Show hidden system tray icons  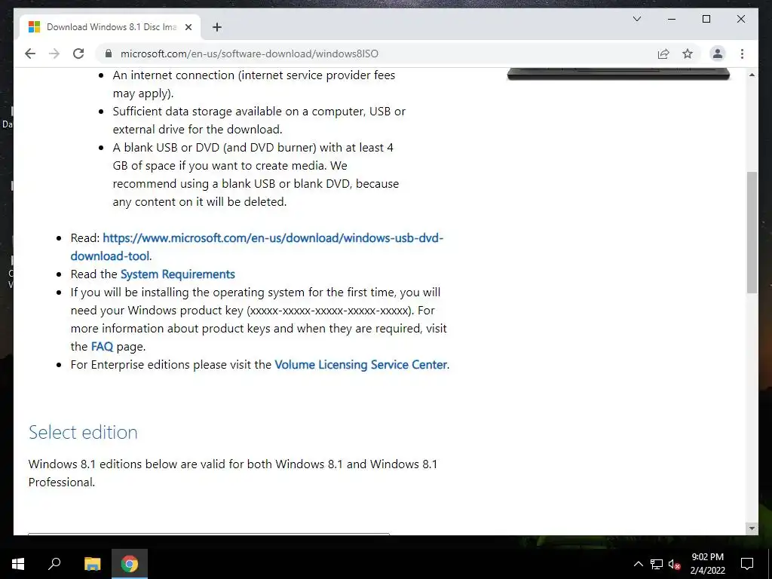pos(638,564)
